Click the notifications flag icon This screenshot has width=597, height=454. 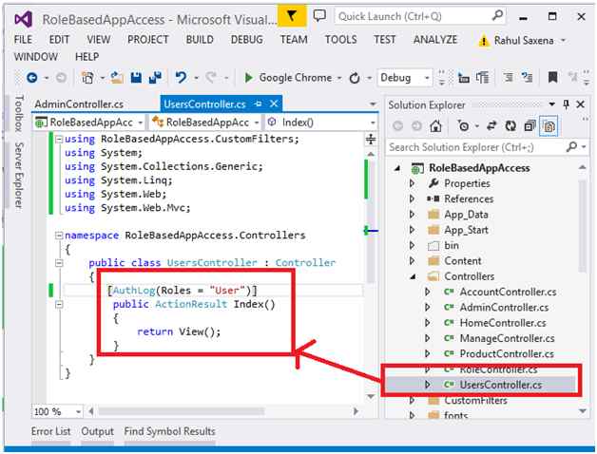(292, 15)
